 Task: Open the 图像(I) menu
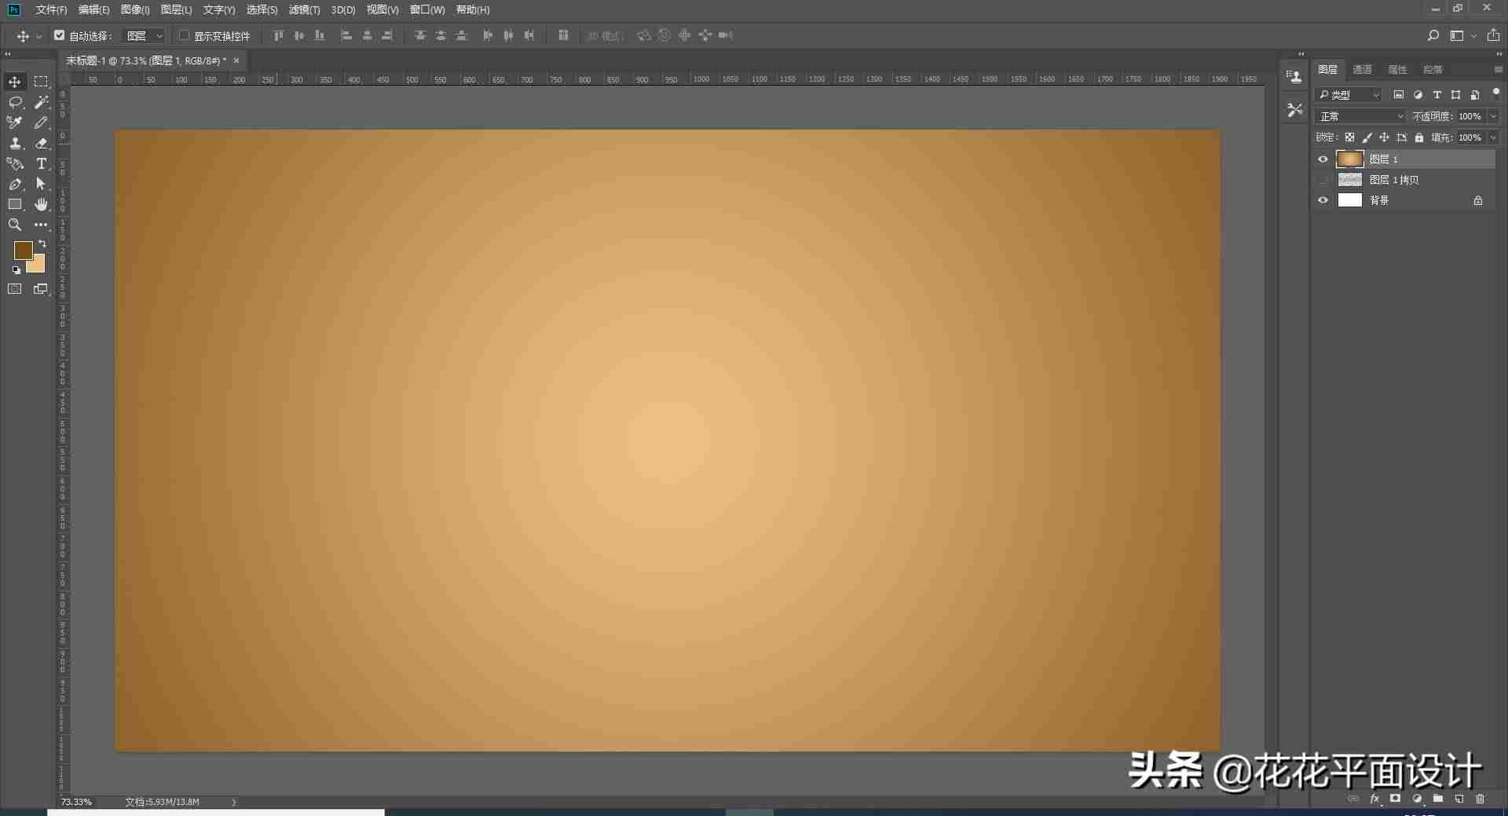point(135,9)
